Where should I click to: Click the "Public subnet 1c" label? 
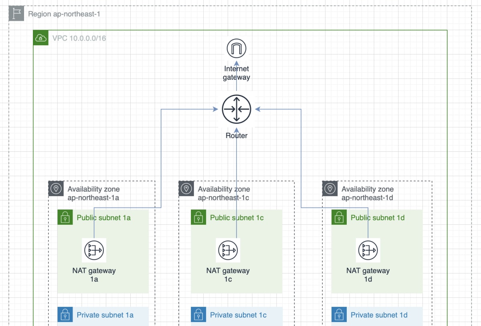coord(237,218)
